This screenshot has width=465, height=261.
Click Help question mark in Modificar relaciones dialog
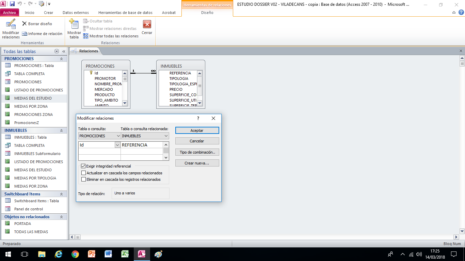198,118
